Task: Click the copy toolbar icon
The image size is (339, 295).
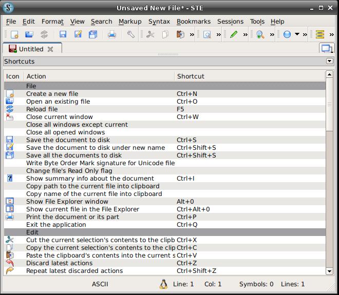Action: point(165,34)
